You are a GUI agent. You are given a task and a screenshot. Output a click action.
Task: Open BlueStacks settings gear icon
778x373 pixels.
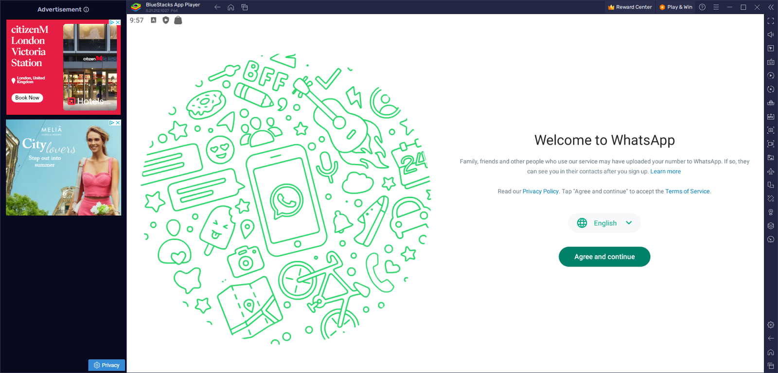click(771, 325)
